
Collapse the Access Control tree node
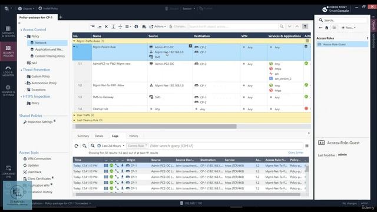point(21,30)
